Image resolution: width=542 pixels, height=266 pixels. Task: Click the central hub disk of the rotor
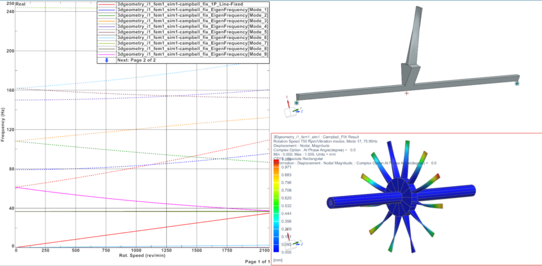coord(400,197)
